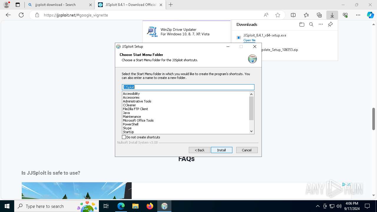
Task: Minimize the JJSploit Setup window
Action: tap(228, 47)
